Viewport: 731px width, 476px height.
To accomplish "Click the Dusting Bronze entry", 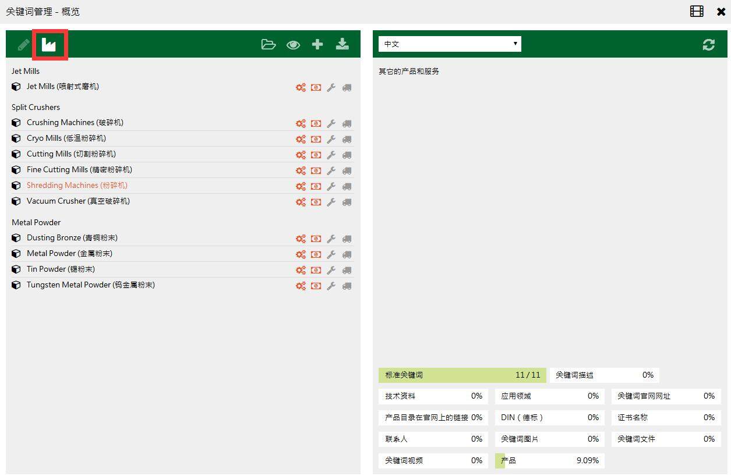I will click(x=72, y=238).
